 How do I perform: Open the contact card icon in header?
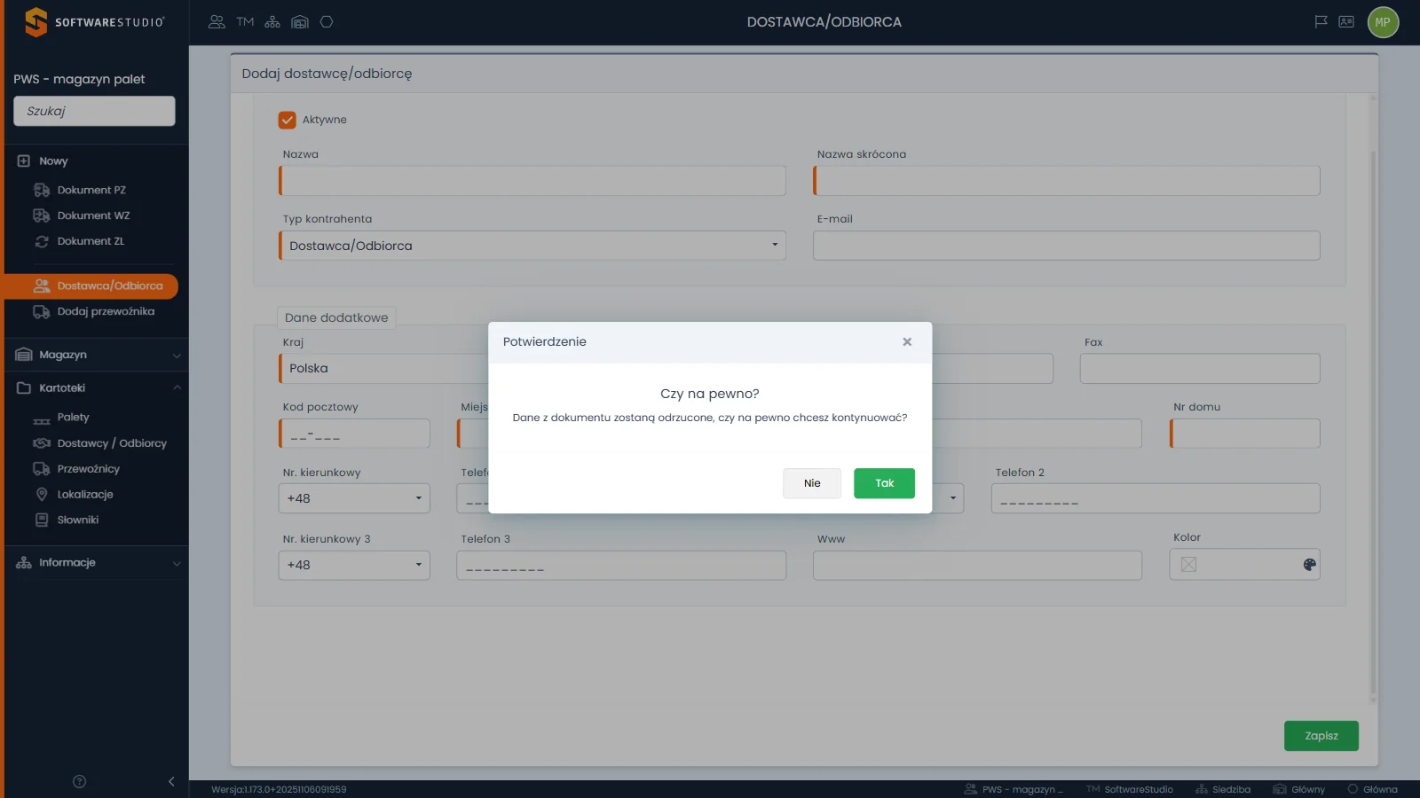click(x=1346, y=22)
